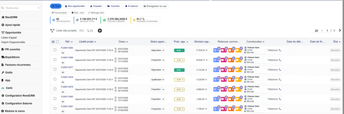Click the next page arrow in pagination

[x=340, y=30]
